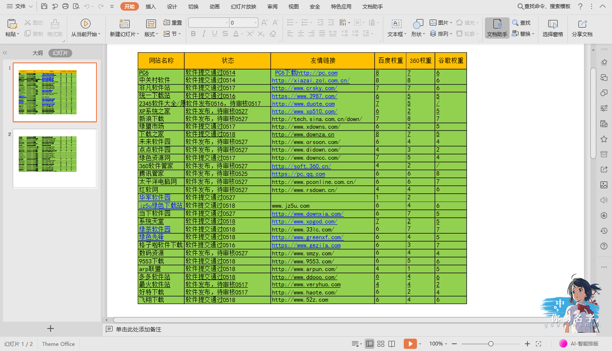Image resolution: width=612 pixels, height=351 pixels.
Task: Click the AI-智能排版 button
Action: click(x=579, y=343)
